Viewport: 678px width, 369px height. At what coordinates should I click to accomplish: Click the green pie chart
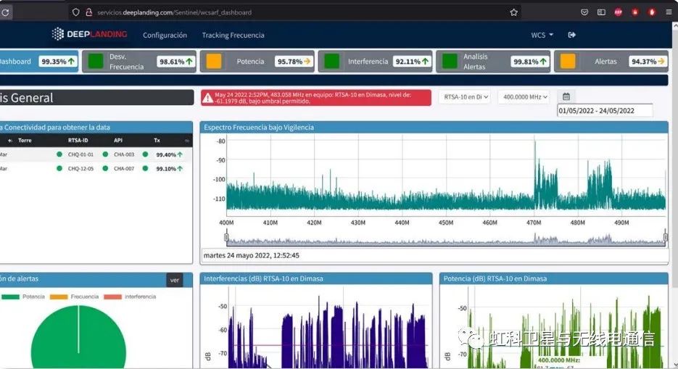[x=78, y=337]
